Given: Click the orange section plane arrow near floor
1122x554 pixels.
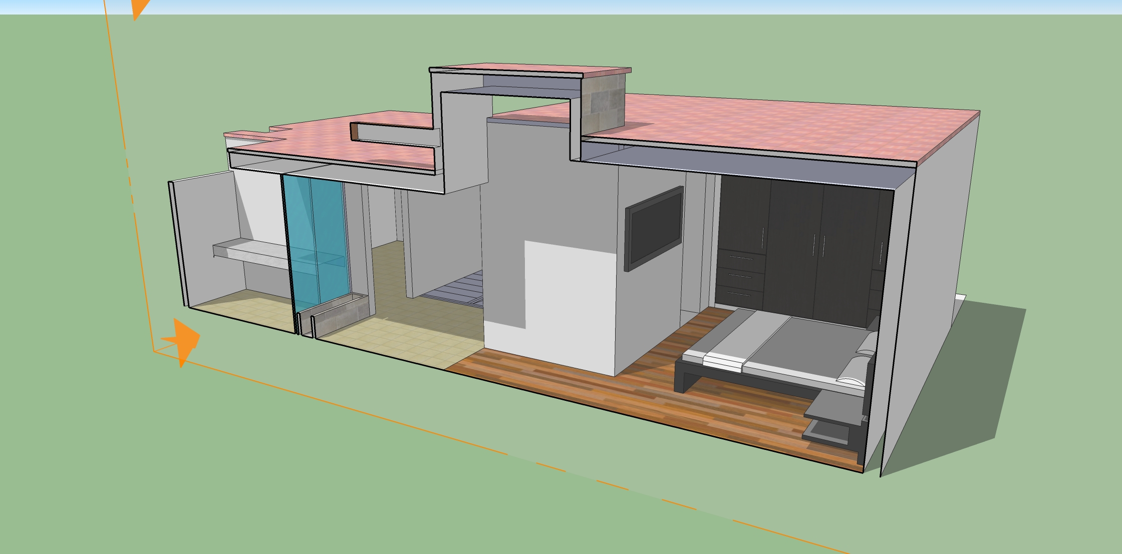Looking at the screenshot, I should click(x=184, y=340).
